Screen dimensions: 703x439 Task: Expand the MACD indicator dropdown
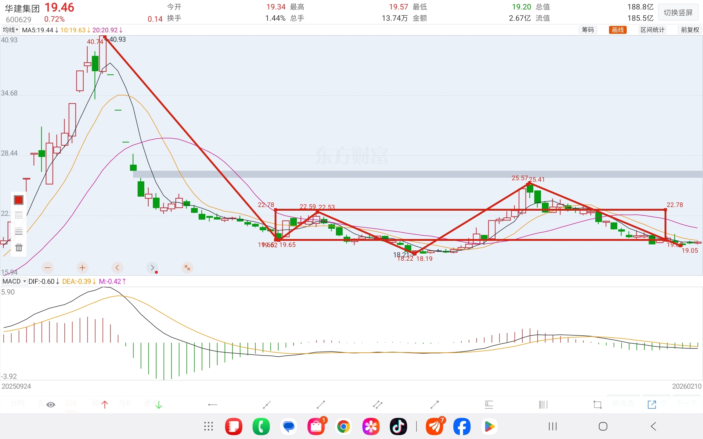pyautogui.click(x=14, y=281)
